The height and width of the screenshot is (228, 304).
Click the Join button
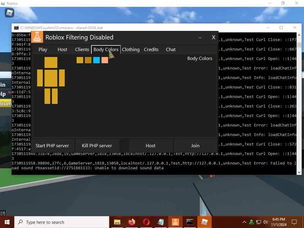[x=195, y=145]
